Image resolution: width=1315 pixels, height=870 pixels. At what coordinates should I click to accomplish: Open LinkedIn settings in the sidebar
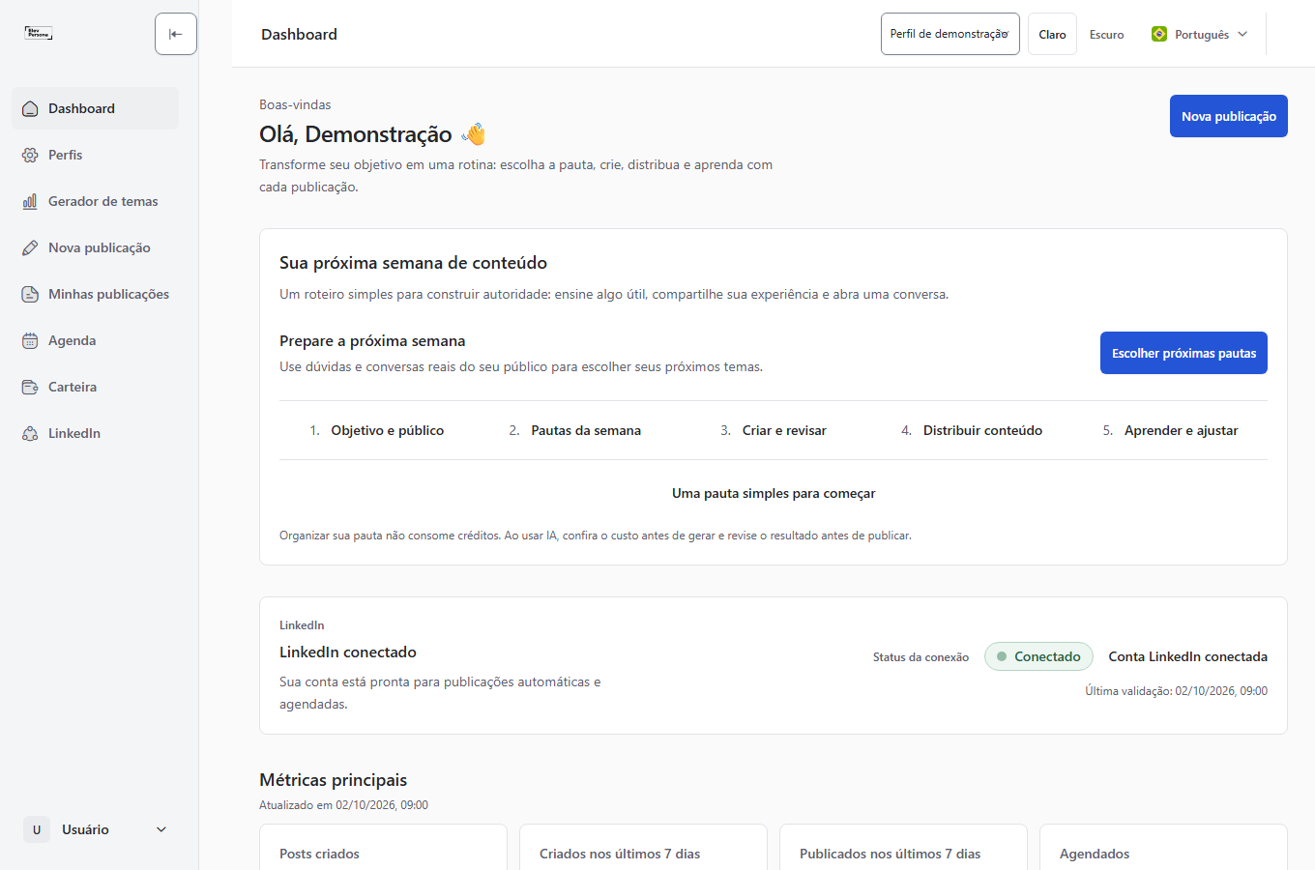point(95,433)
